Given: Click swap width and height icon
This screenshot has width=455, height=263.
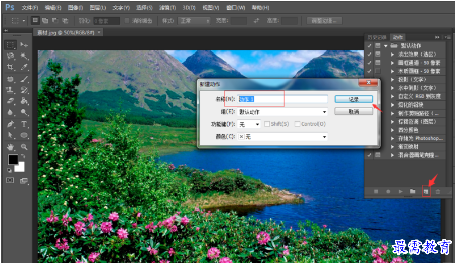Looking at the screenshot, I should tap(256, 21).
